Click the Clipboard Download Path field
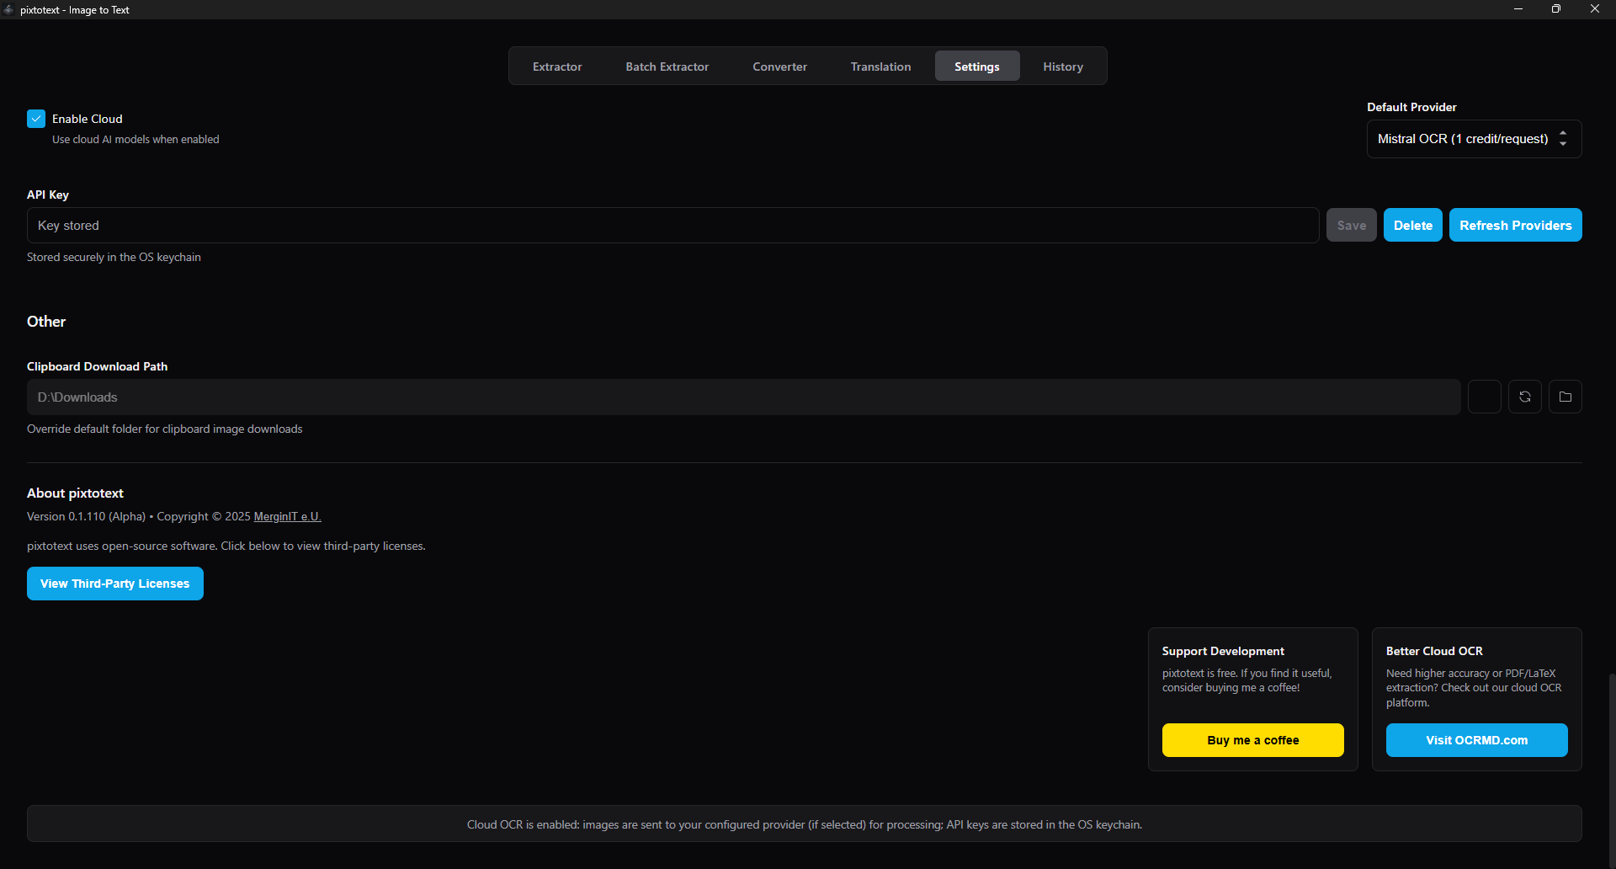This screenshot has height=869, width=1616. (744, 397)
